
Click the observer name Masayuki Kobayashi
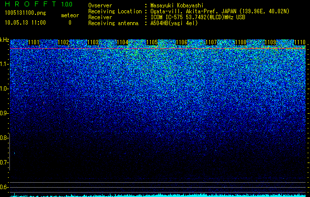point(177,5)
